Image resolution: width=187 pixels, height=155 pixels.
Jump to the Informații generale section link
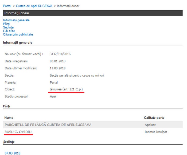pos(16,20)
